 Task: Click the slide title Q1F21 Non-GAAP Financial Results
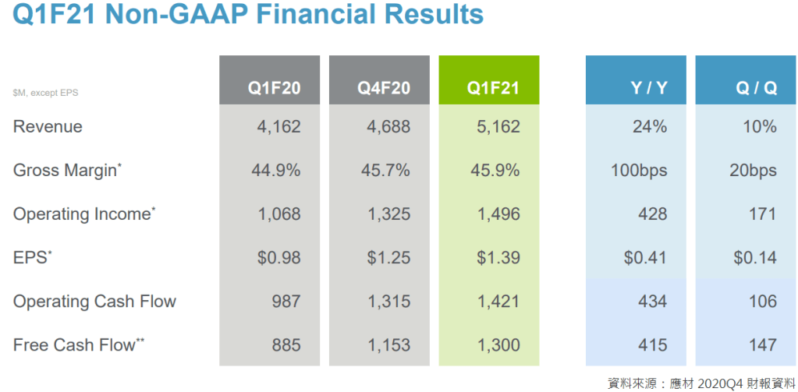(x=248, y=16)
